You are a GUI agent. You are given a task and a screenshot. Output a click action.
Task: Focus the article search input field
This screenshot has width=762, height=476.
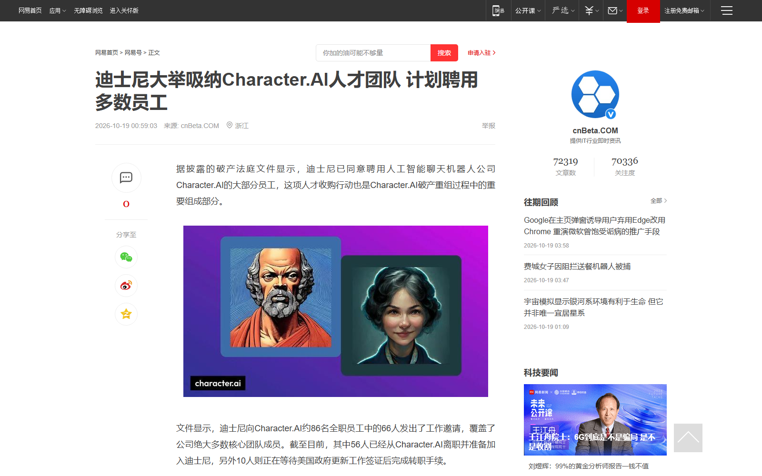(x=373, y=53)
